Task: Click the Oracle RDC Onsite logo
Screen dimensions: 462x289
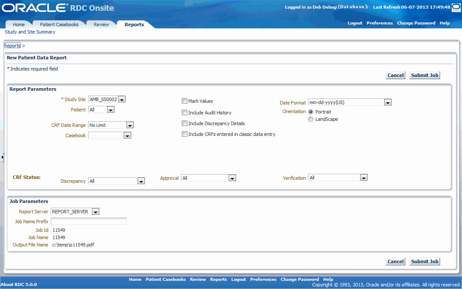Action: 58,8
